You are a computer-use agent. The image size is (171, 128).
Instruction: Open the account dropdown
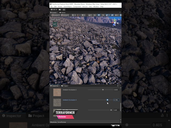coord(54,10)
